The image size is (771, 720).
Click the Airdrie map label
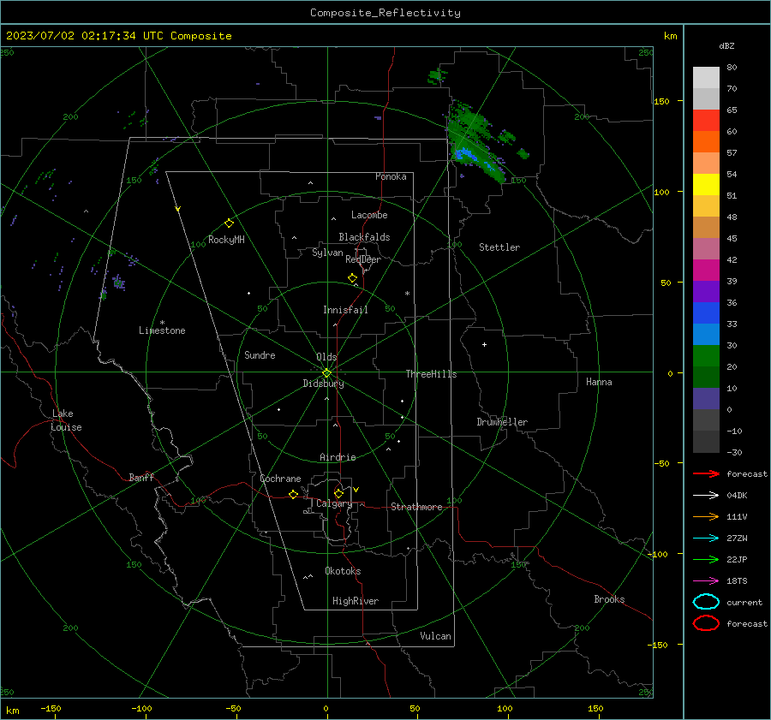(x=338, y=457)
